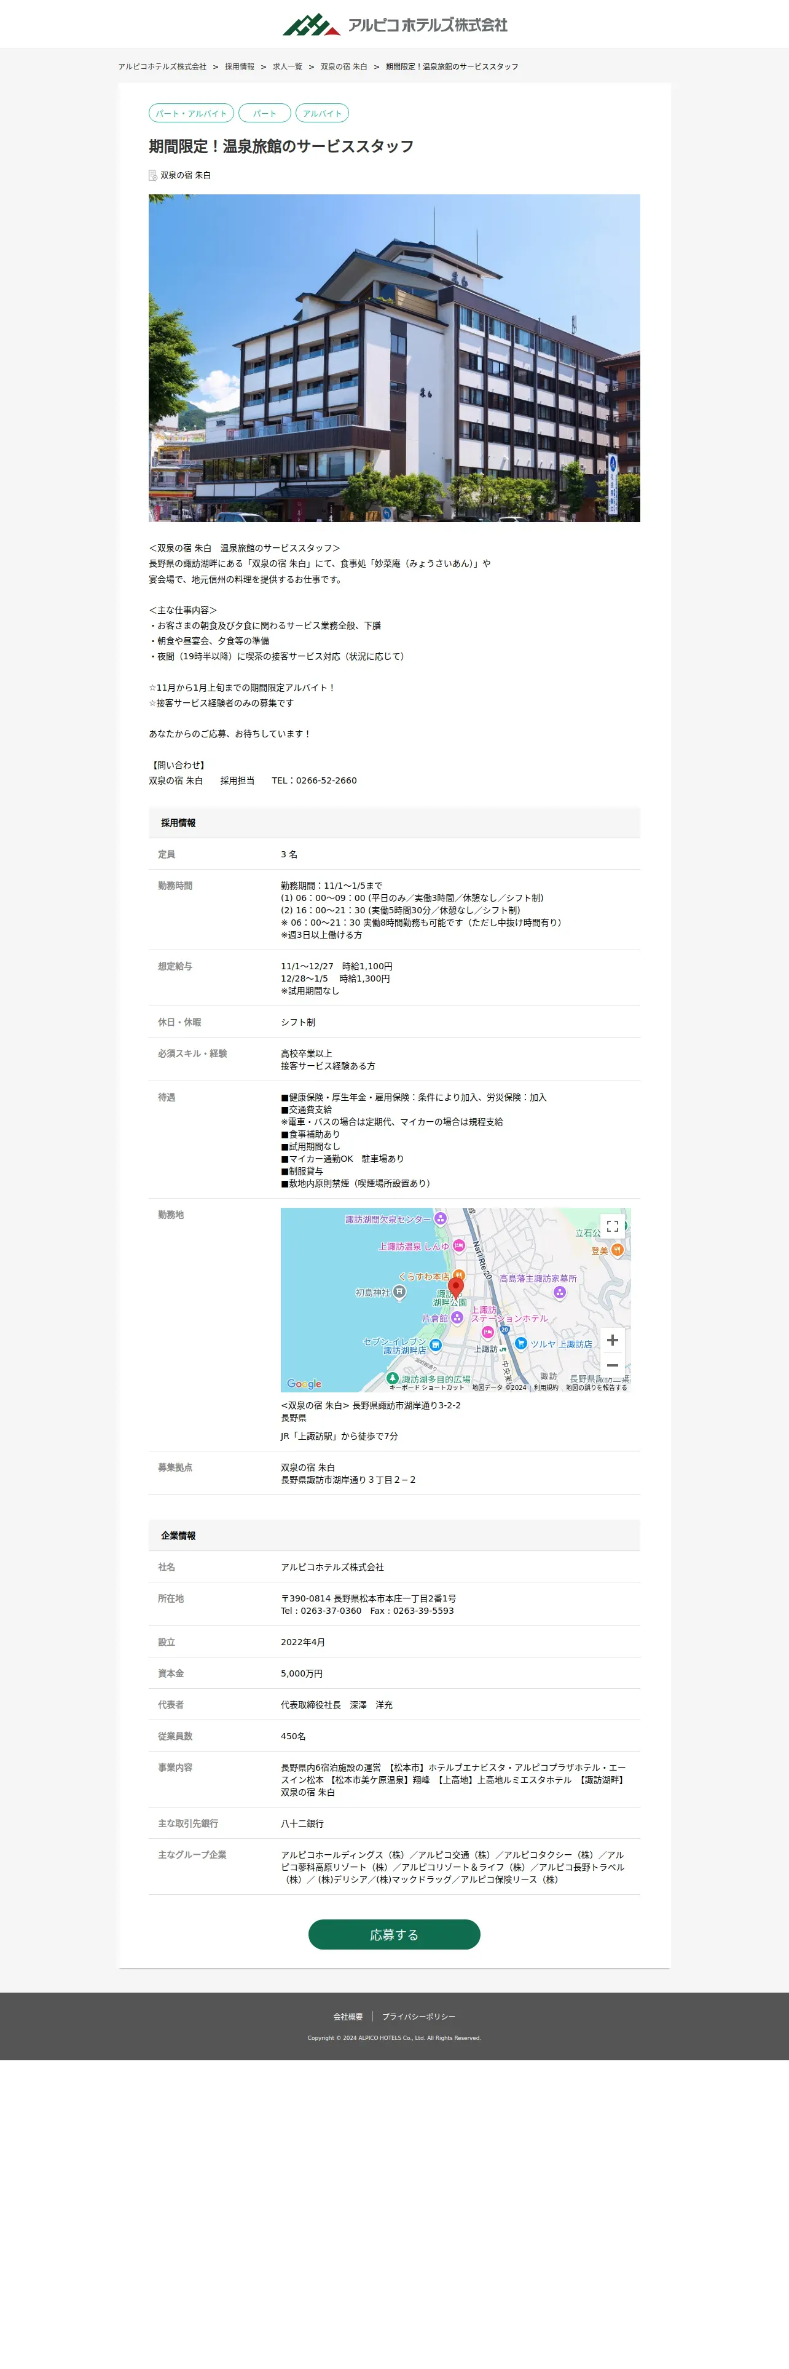
Task: Select 上諏訪温泉 しんゆ hotel marker
Action: tap(458, 1245)
